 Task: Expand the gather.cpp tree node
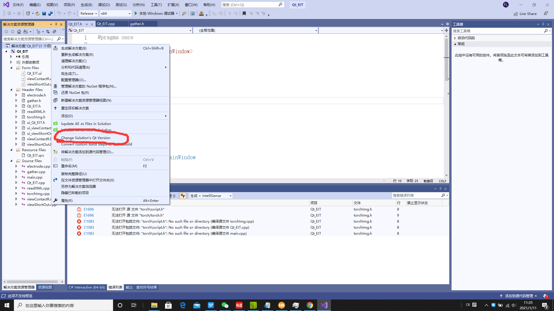click(16, 172)
